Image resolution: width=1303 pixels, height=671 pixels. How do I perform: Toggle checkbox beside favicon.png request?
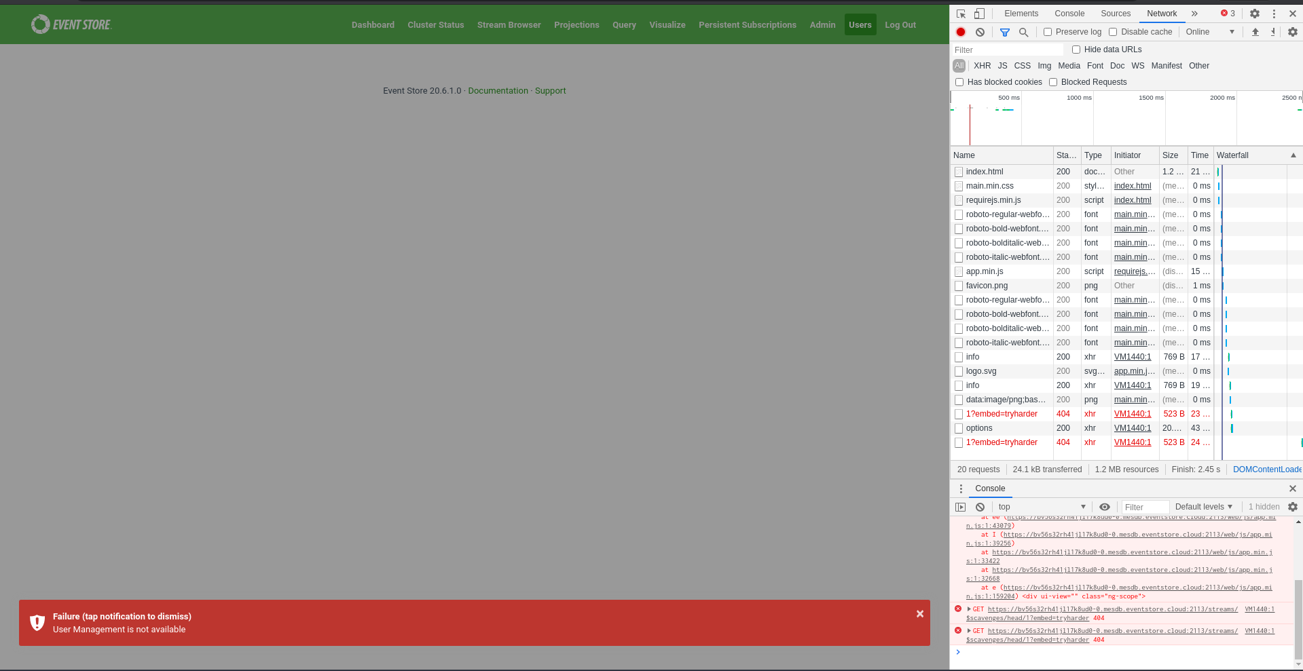pyautogui.click(x=959, y=286)
